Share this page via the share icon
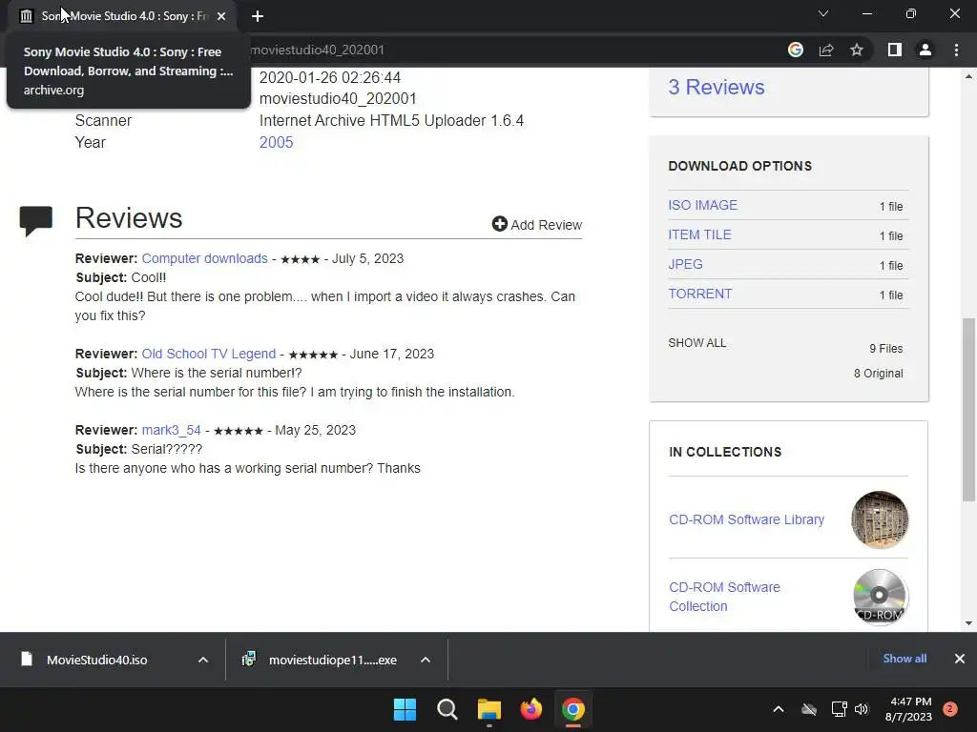 pyautogui.click(x=826, y=50)
